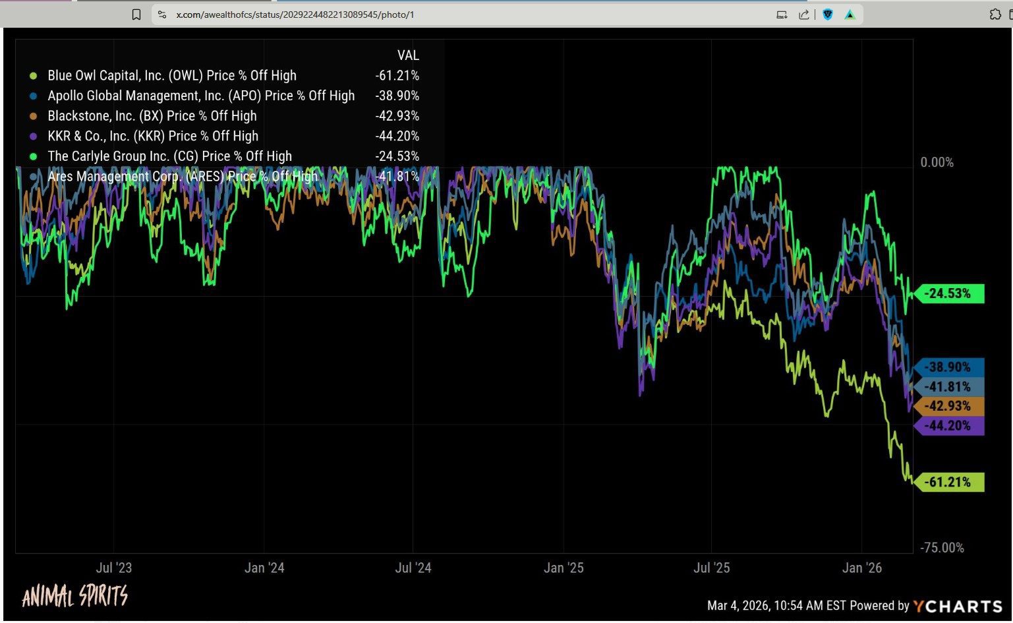Click the slate -41.81% end-of-line chart tag
Image resolution: width=1013 pixels, height=623 pixels.
point(949,387)
